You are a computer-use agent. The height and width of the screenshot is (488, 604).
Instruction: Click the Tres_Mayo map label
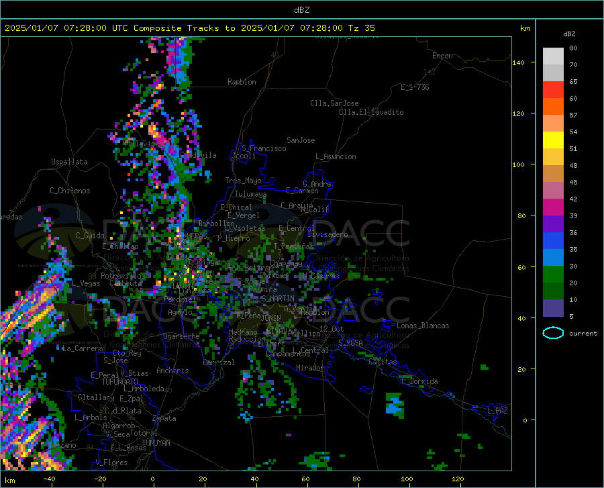coord(243,181)
